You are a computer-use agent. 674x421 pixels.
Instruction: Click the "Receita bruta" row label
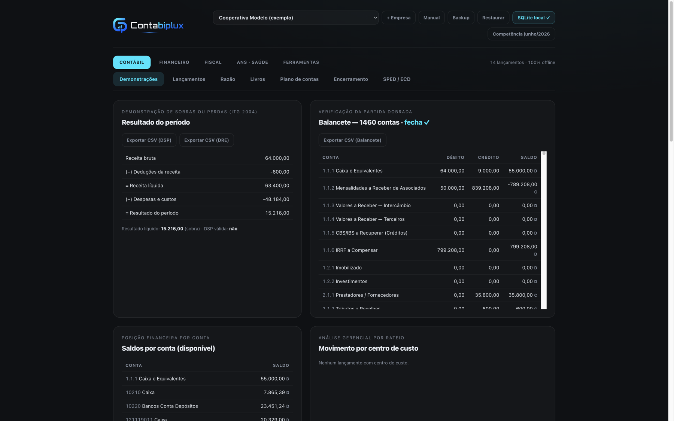[140, 158]
